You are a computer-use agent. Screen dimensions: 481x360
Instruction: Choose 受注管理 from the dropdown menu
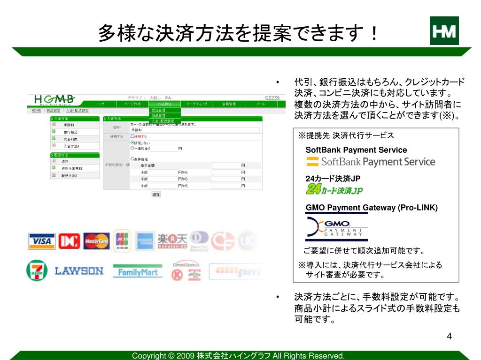coord(165,110)
